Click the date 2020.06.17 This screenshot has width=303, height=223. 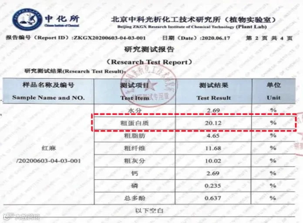point(216,38)
